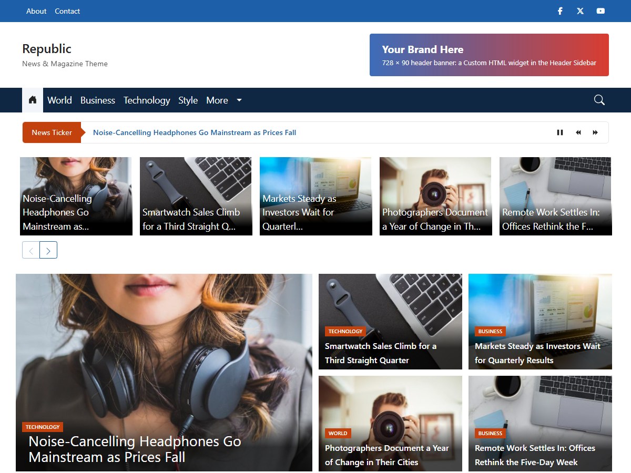Image resolution: width=631 pixels, height=473 pixels.
Task: Show previous news ticker headline
Action: pyautogui.click(x=578, y=132)
